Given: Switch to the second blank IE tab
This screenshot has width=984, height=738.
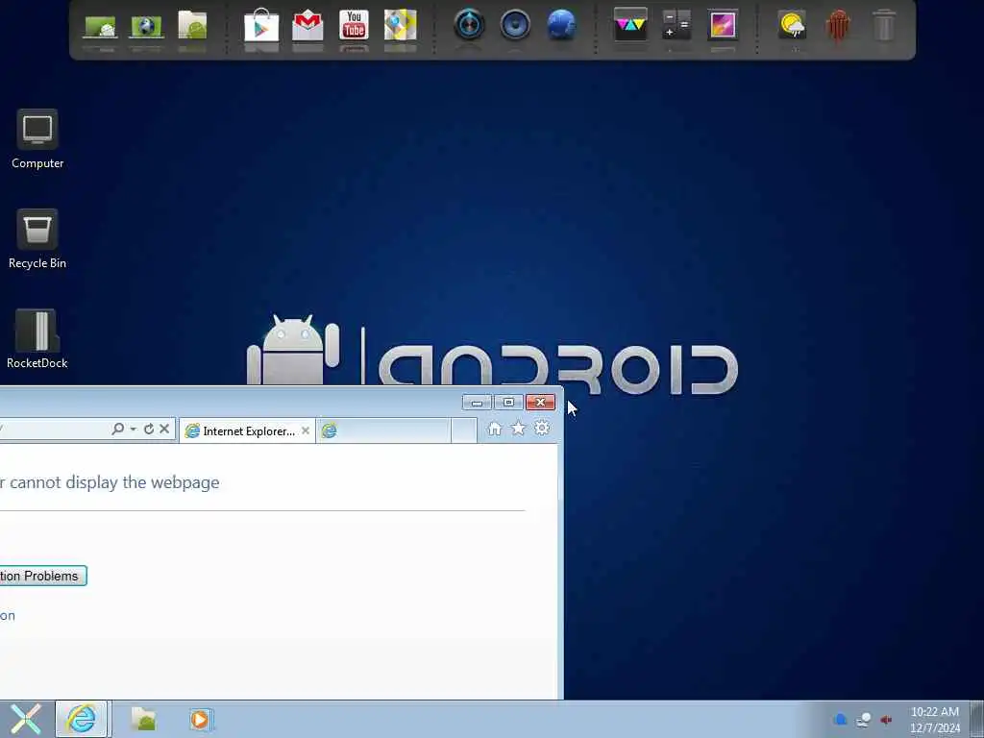Looking at the screenshot, I should 383,430.
